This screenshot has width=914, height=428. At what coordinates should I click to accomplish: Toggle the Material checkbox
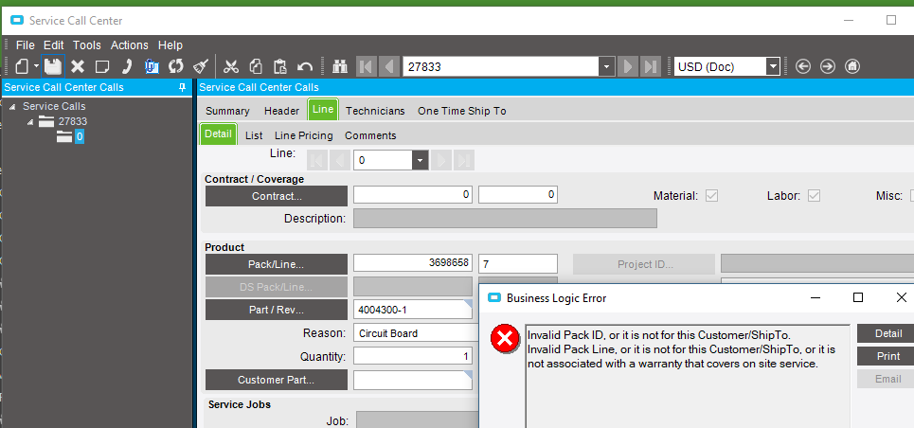[x=711, y=196]
